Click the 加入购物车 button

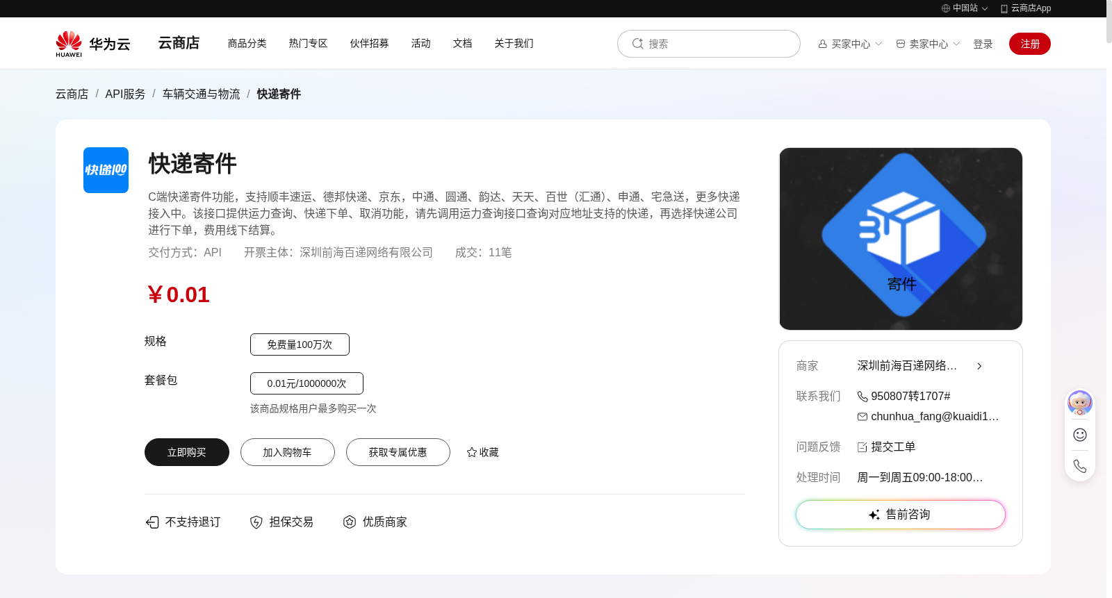click(x=288, y=452)
